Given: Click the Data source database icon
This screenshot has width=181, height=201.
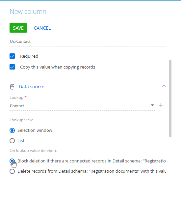Looking at the screenshot, I should (x=12, y=87).
